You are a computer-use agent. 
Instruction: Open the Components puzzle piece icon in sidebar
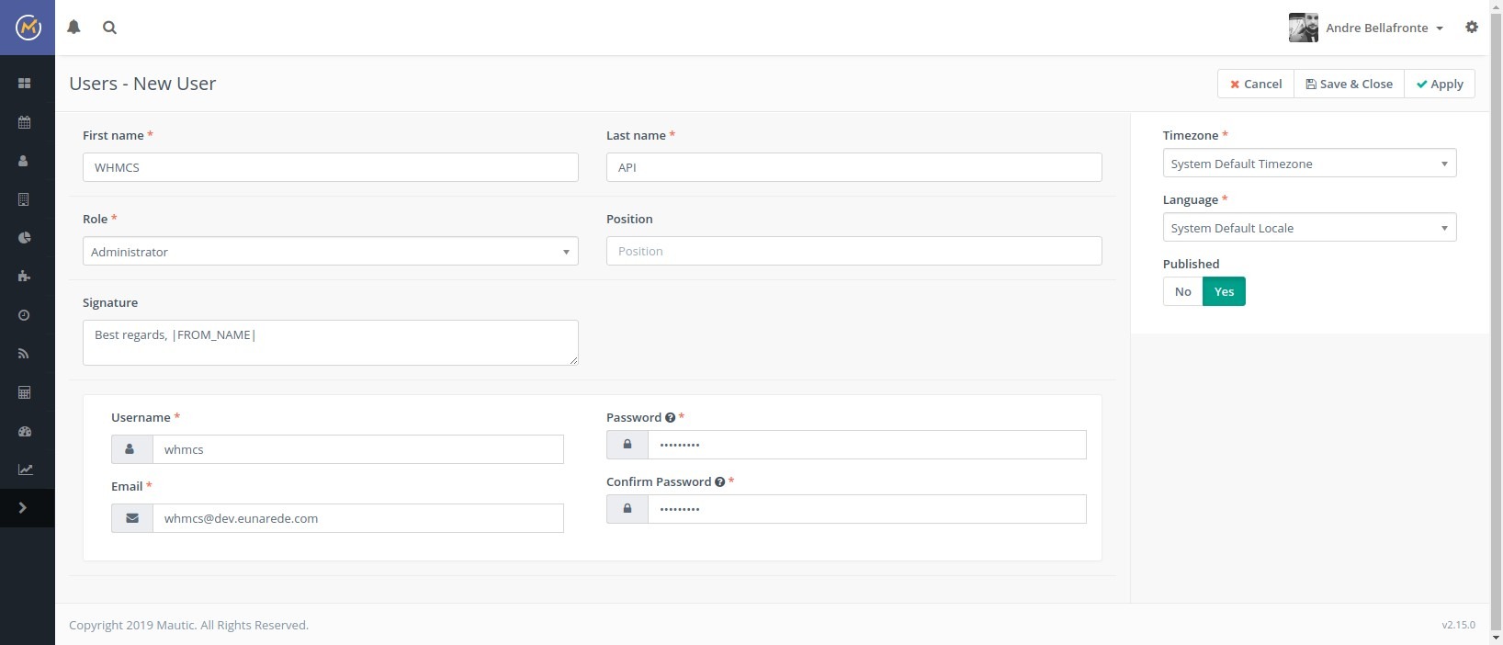25,277
